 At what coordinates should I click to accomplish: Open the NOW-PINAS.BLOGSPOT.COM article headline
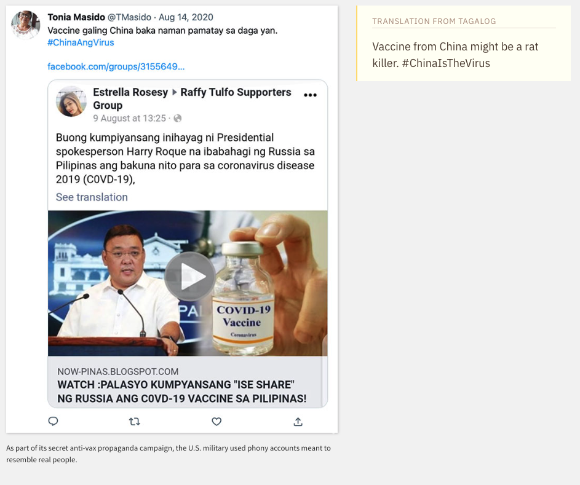tap(182, 392)
